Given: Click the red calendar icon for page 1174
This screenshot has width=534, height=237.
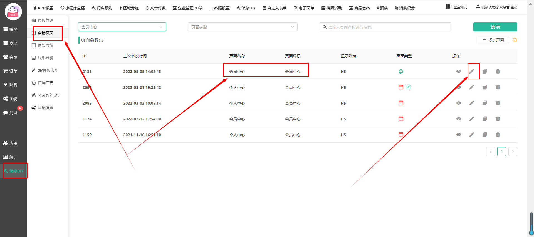Looking at the screenshot, I should [x=401, y=119].
